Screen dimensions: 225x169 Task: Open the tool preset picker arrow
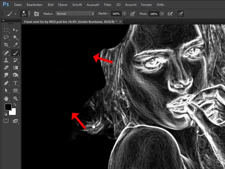(x=15, y=14)
